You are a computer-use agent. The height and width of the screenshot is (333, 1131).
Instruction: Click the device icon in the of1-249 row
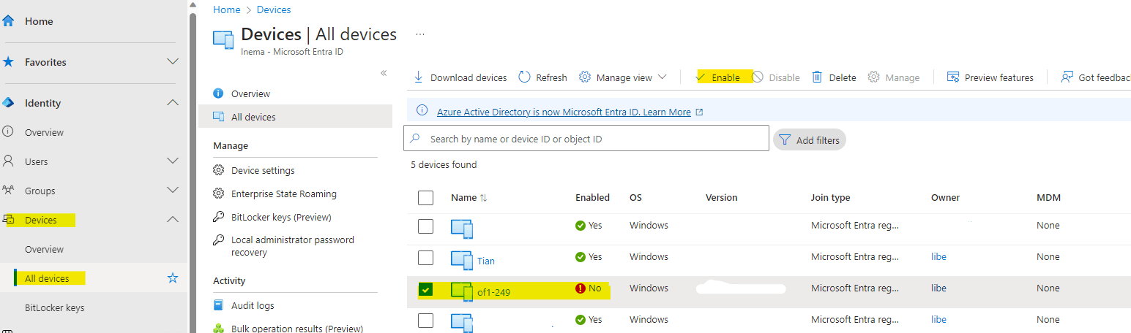[x=462, y=291]
